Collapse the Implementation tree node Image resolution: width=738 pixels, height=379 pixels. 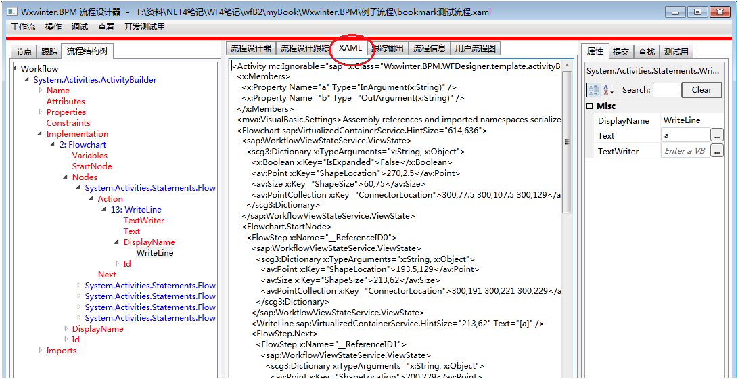click(40, 134)
